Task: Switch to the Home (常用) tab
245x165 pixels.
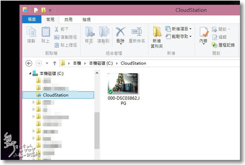Action: 50,20
